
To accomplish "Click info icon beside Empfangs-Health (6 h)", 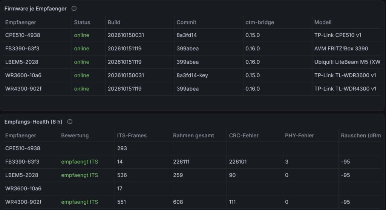I will (x=70, y=122).
